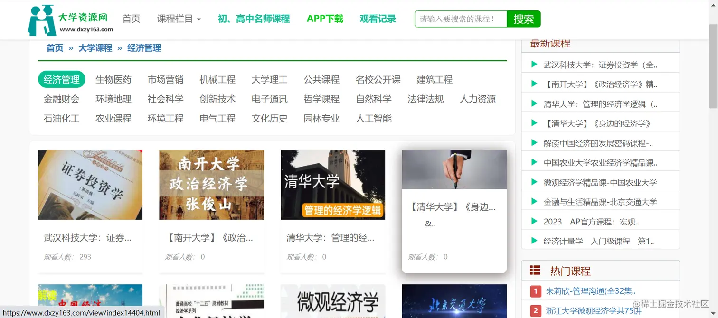Open latest course 解读中国经济的发展密码课程
The image size is (718, 318).
(x=598, y=143)
